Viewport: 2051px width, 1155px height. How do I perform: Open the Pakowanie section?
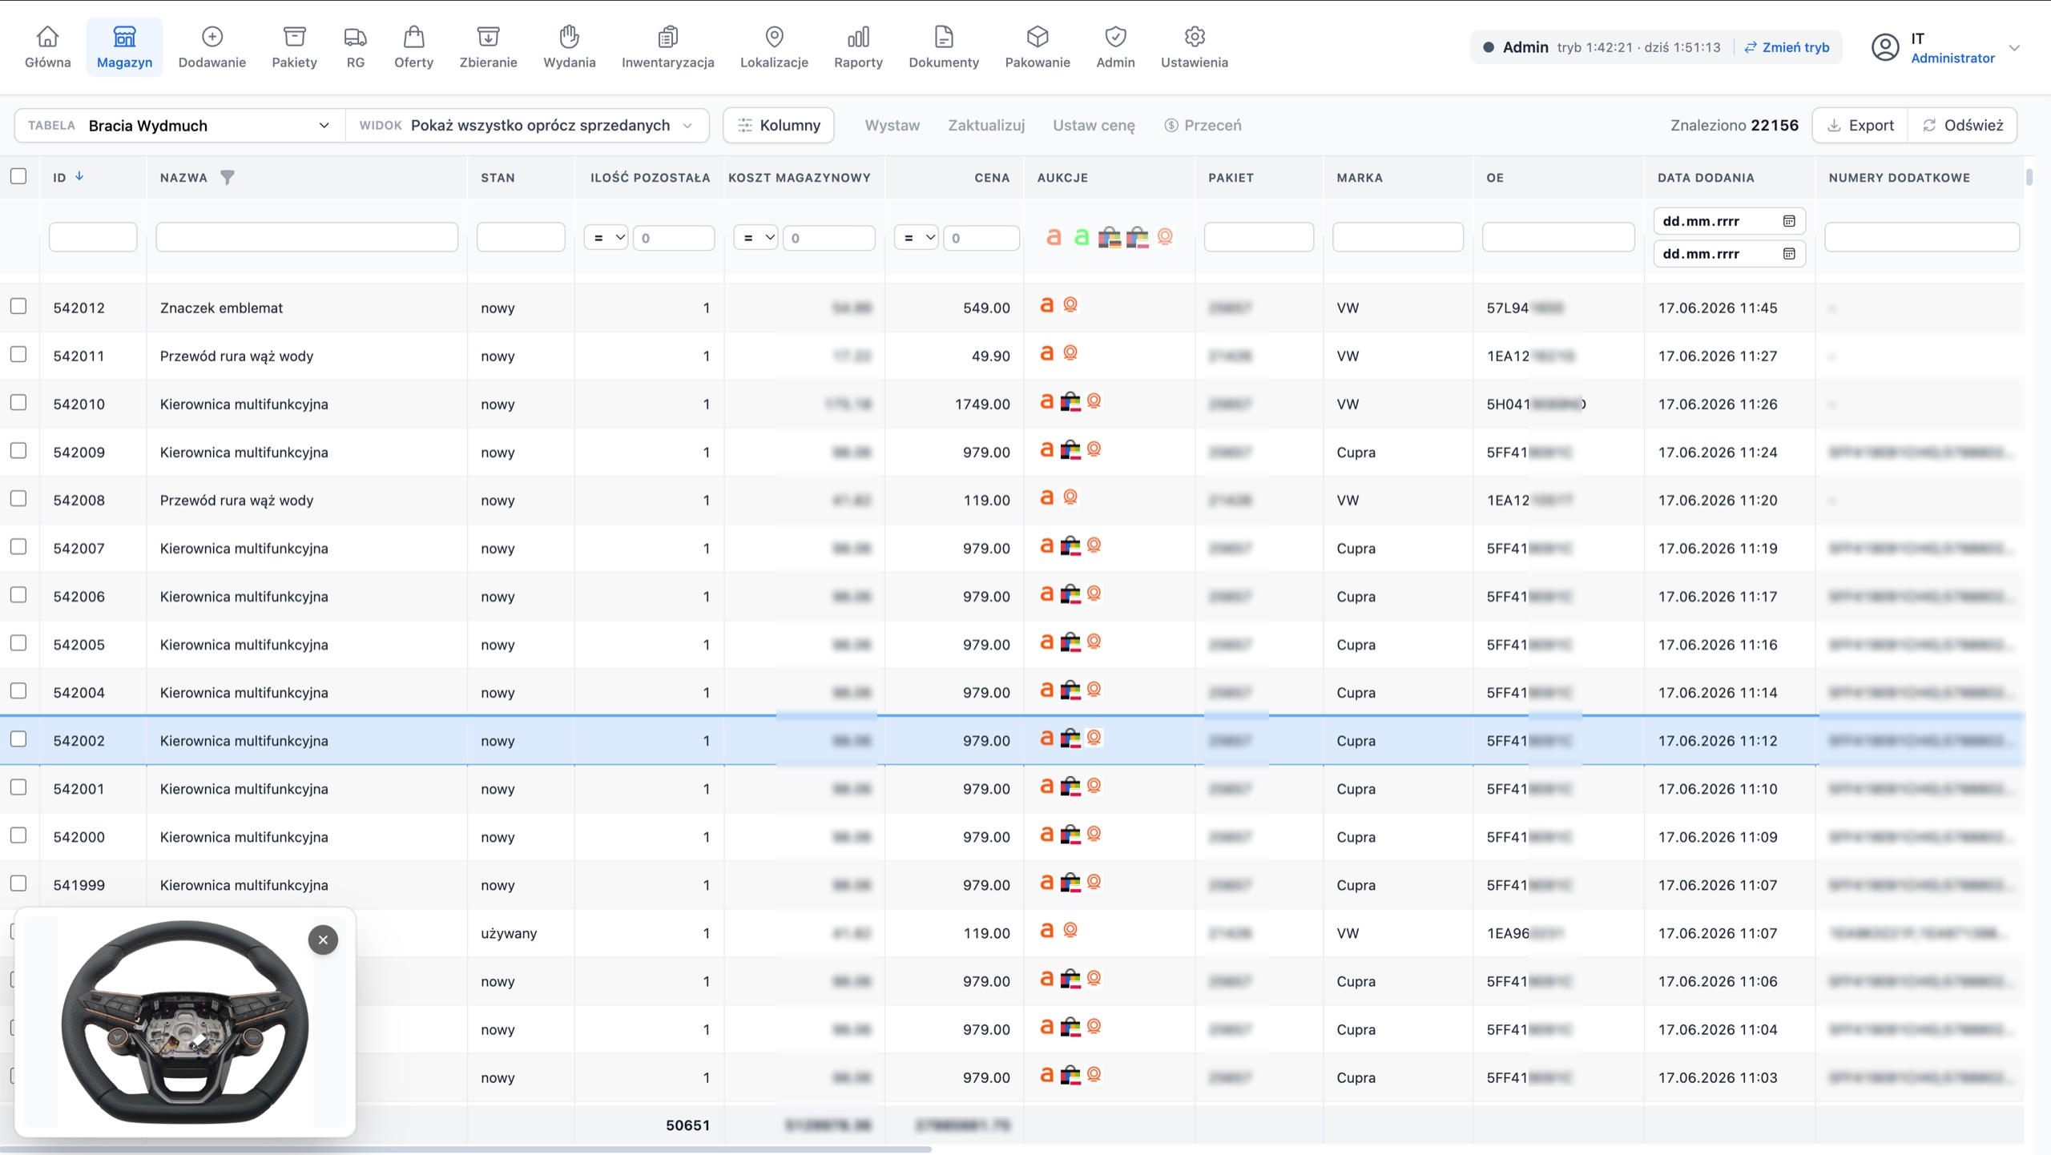click(x=1038, y=47)
